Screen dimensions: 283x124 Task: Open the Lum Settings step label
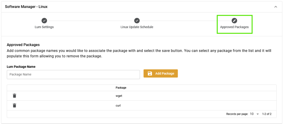pos(44,27)
